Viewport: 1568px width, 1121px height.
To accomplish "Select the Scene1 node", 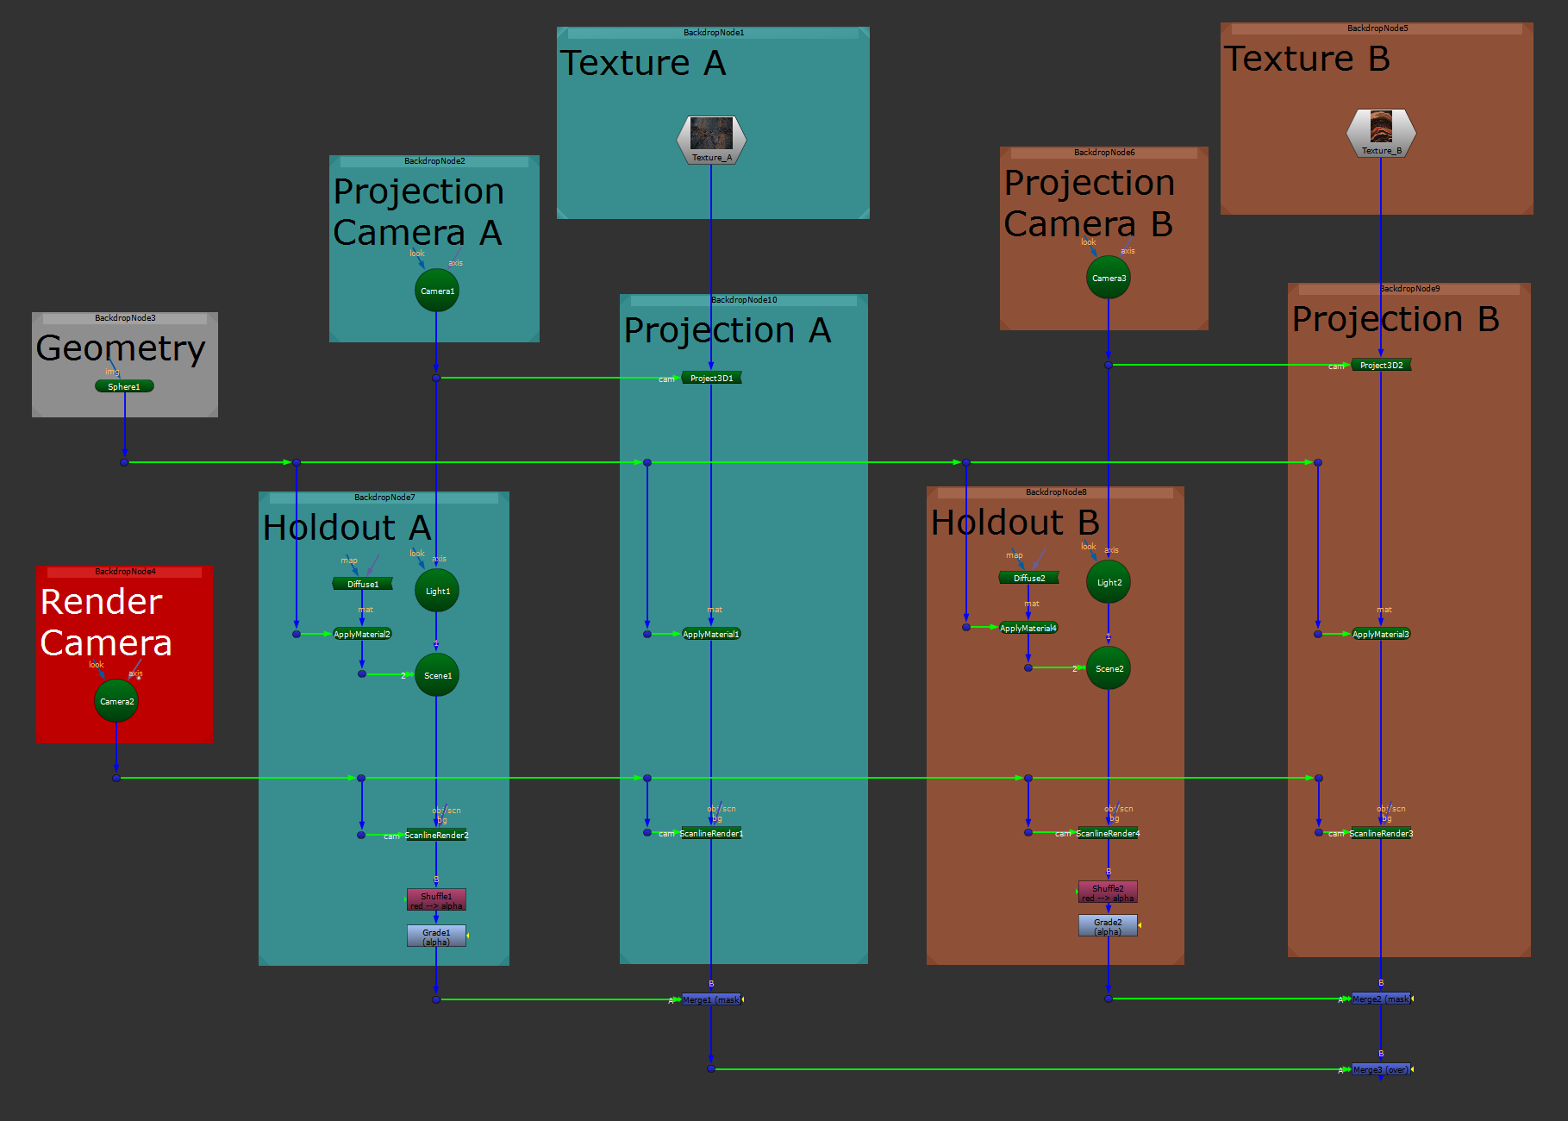I will pyautogui.click(x=437, y=675).
